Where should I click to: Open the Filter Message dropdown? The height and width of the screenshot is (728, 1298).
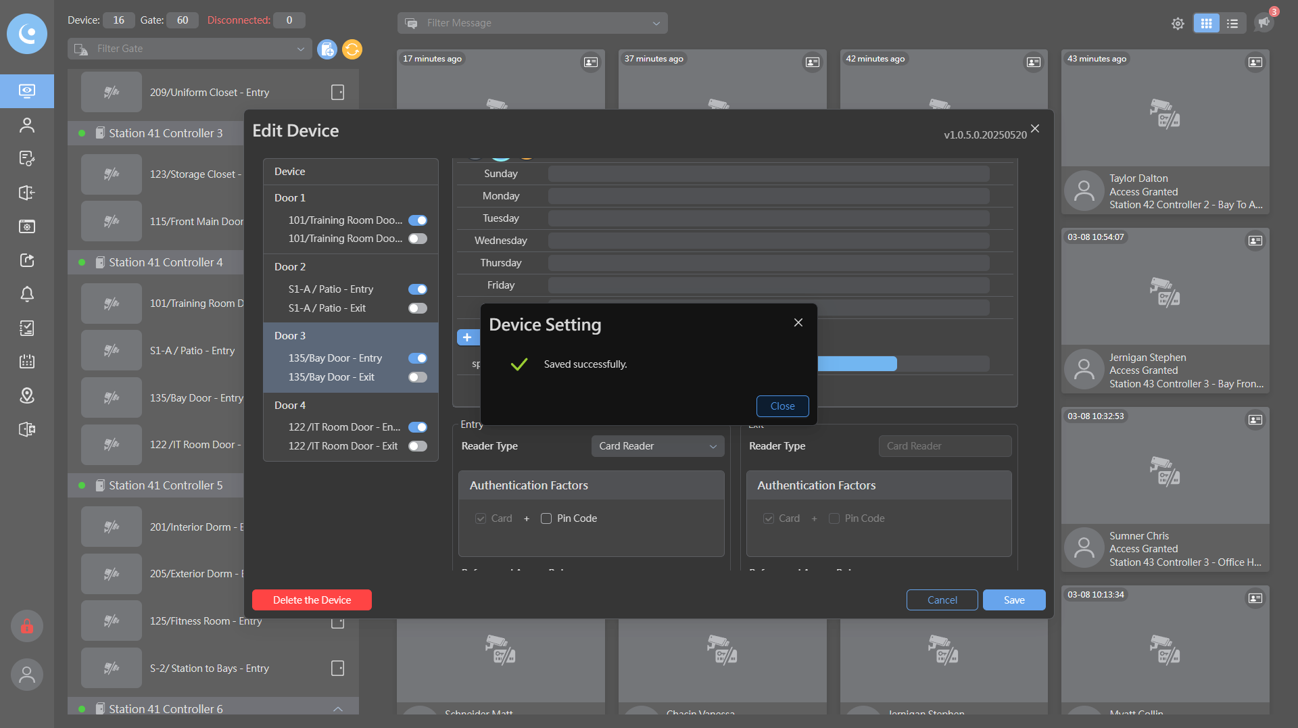pos(533,23)
